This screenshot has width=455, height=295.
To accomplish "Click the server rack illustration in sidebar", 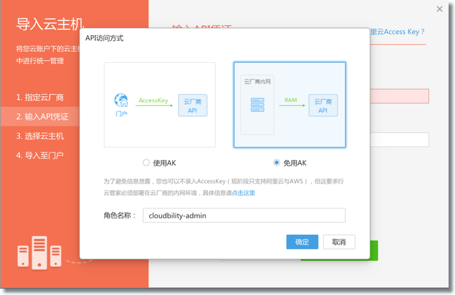I will tap(38, 252).
